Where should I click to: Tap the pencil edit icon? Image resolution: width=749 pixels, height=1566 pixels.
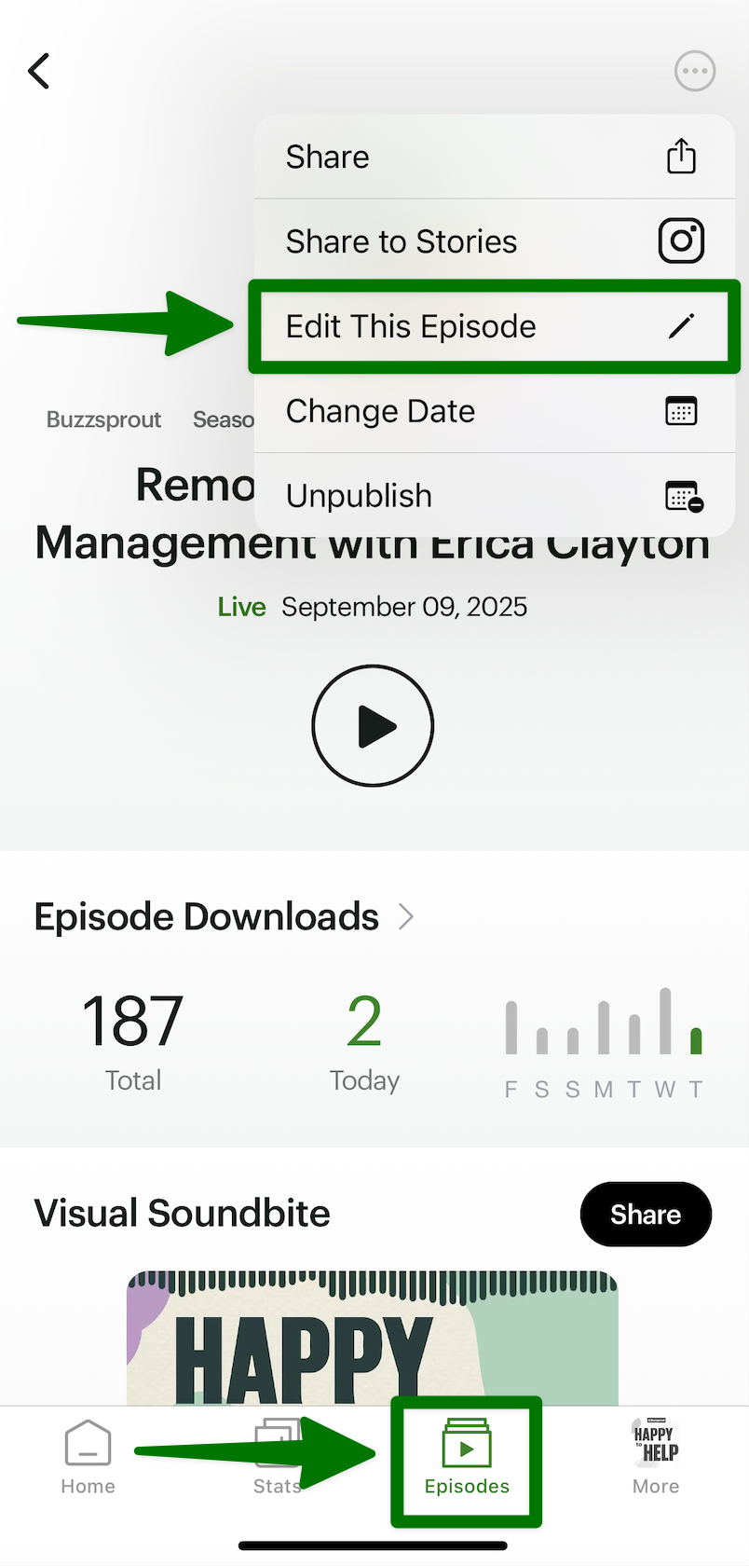click(x=681, y=326)
